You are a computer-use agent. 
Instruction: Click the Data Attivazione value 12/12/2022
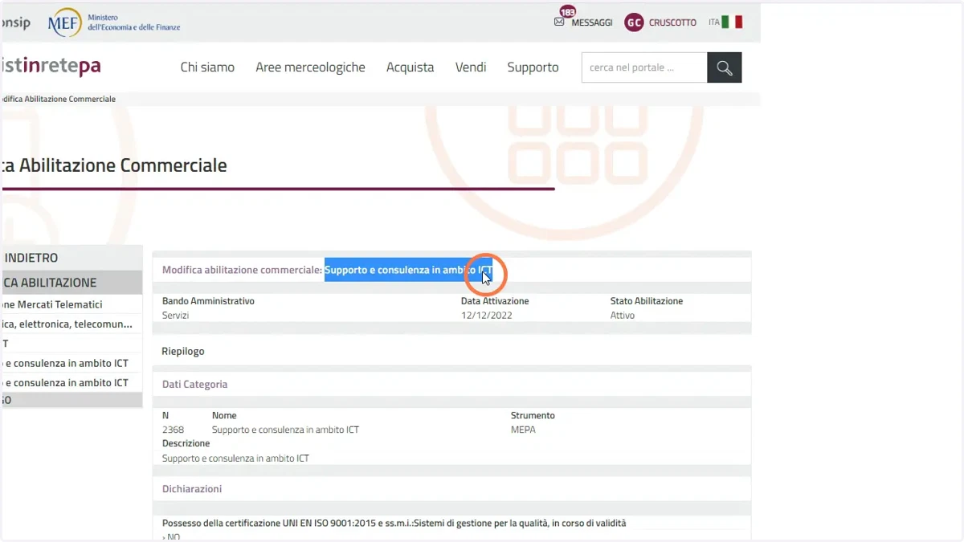pos(486,316)
